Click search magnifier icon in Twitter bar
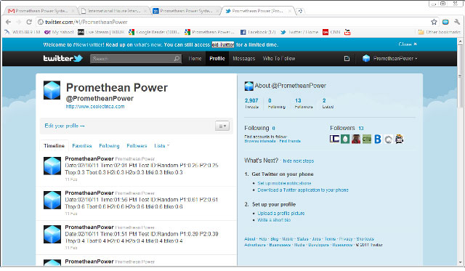This screenshot has height=271, width=465. (177, 58)
